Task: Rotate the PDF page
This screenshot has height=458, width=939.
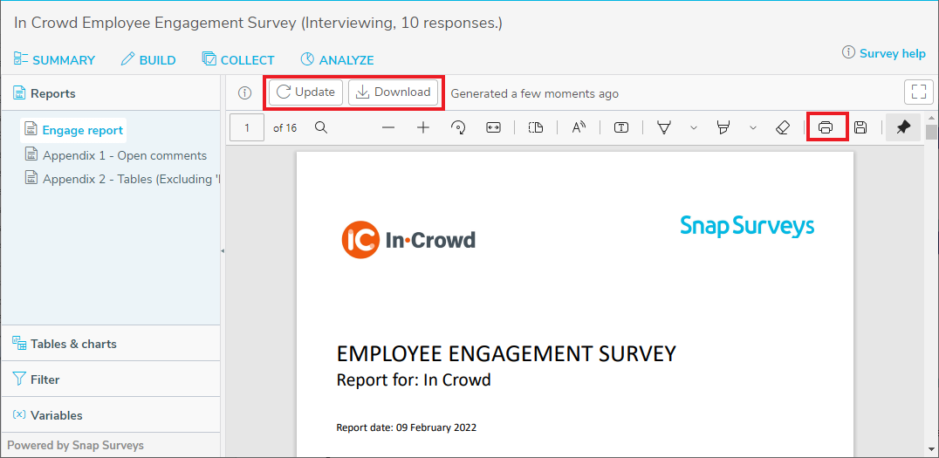Action: pyautogui.click(x=458, y=127)
